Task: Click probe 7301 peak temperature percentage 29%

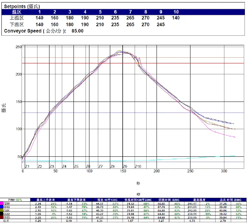Action: point(208,211)
